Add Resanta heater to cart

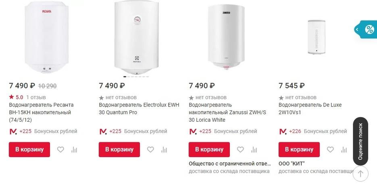pyautogui.click(x=29, y=149)
